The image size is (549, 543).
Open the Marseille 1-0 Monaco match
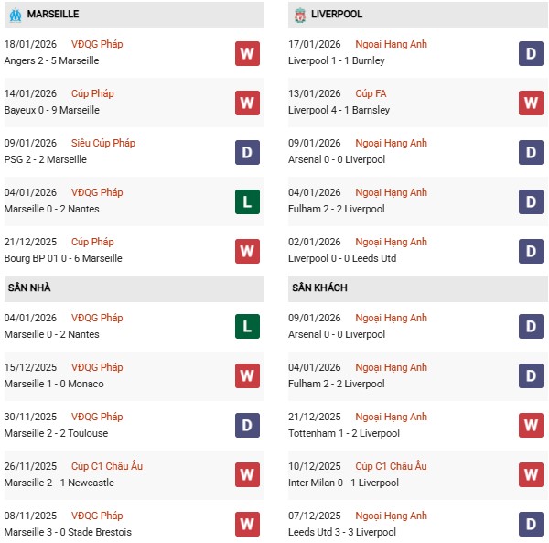54,384
